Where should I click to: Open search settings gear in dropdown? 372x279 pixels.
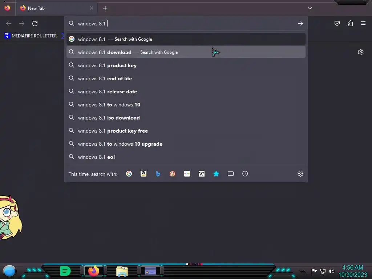click(x=300, y=174)
